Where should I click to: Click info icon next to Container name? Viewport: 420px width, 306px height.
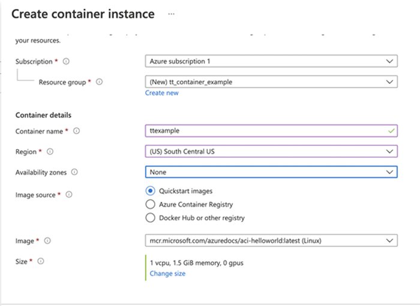pos(77,131)
